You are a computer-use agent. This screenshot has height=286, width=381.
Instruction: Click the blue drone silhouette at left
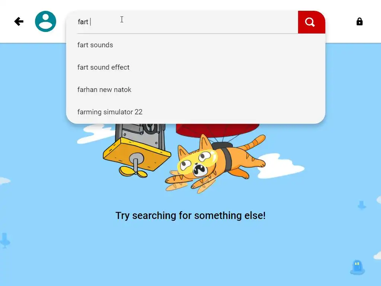4,240
